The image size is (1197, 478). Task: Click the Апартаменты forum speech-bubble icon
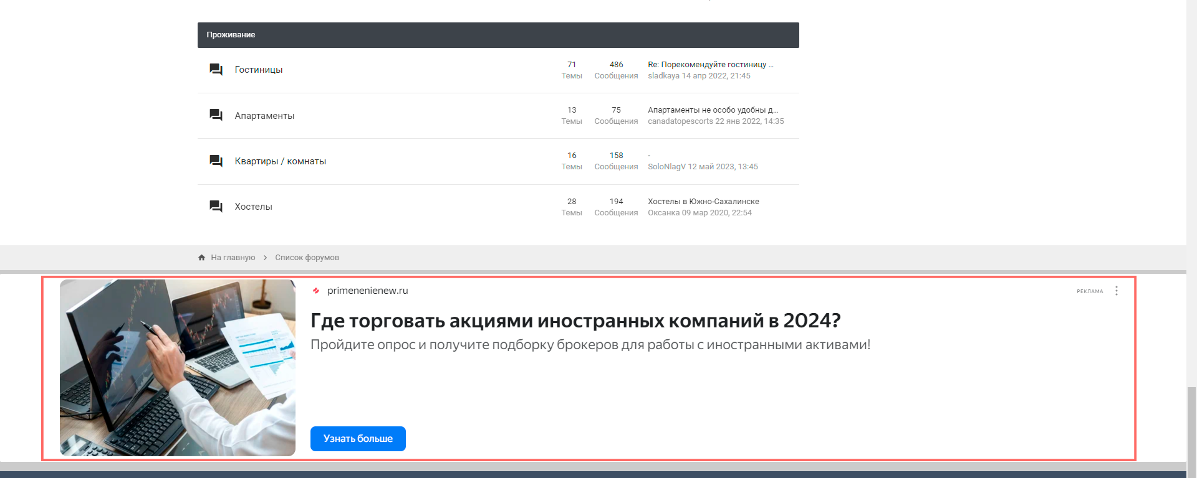pyautogui.click(x=216, y=115)
